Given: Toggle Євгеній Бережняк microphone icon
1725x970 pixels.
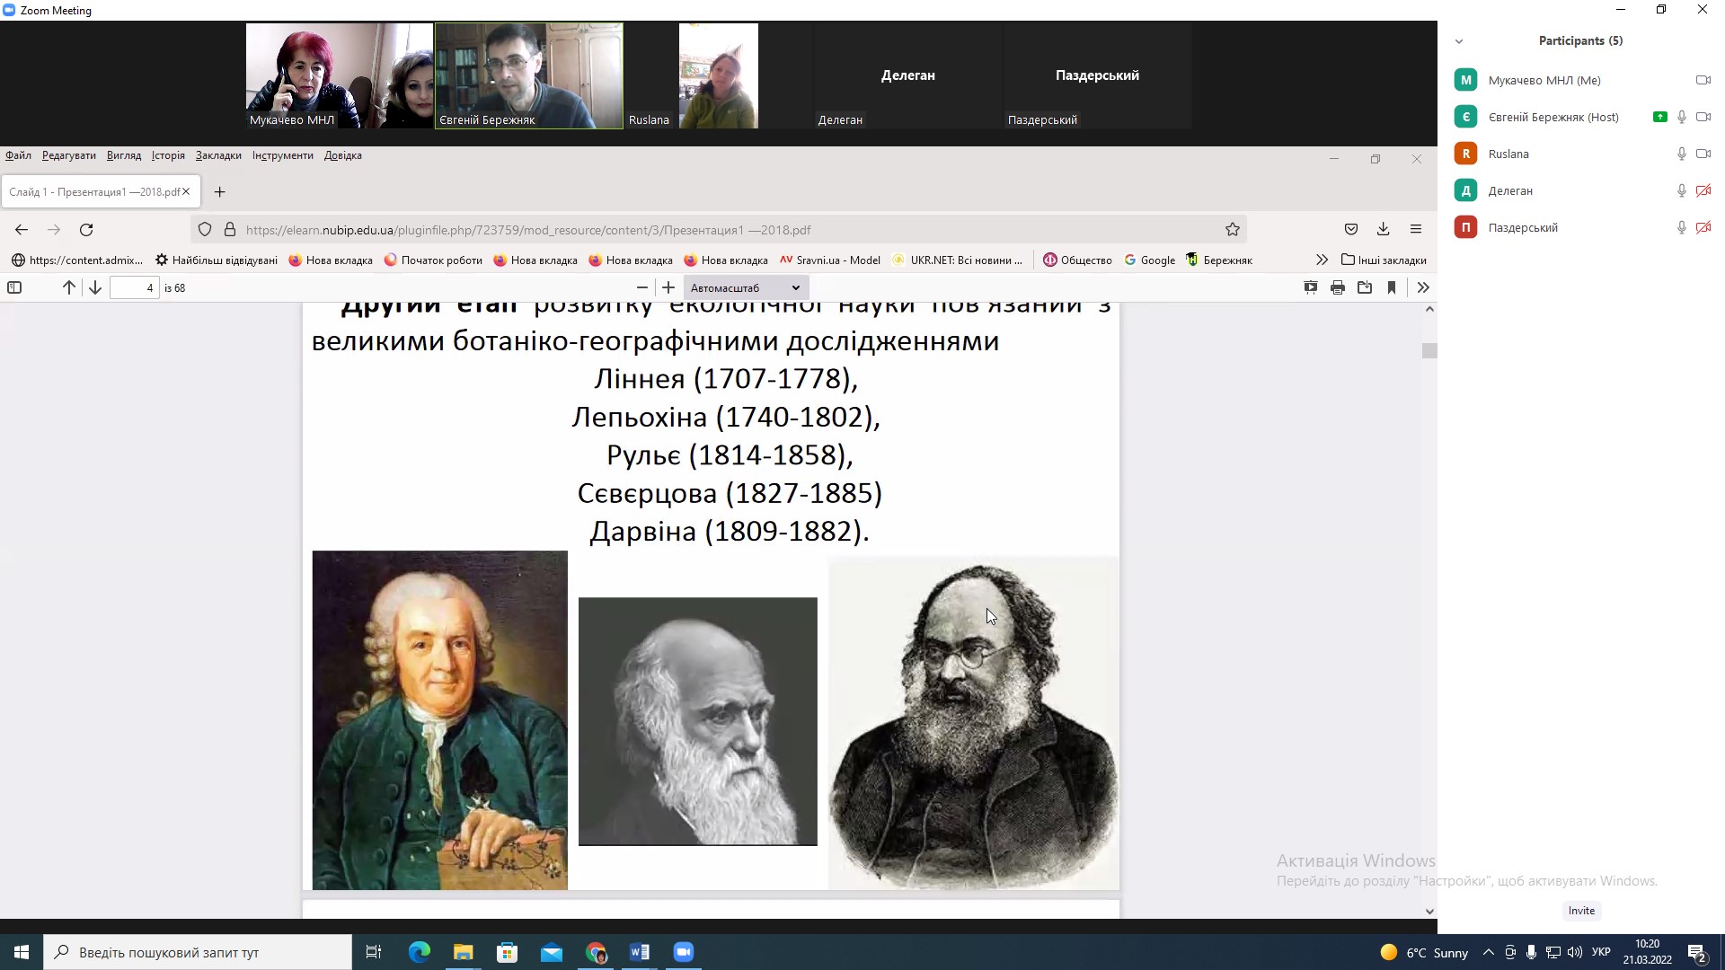Looking at the screenshot, I should (x=1681, y=117).
